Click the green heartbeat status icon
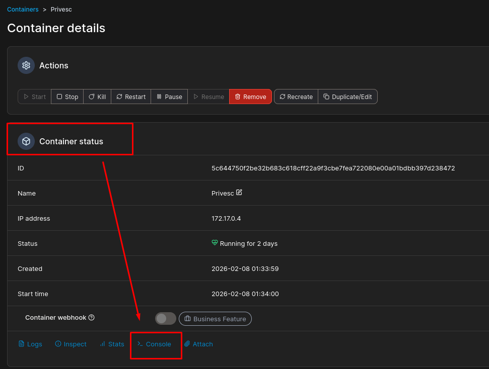Viewport: 489px width, 369px height. point(215,243)
